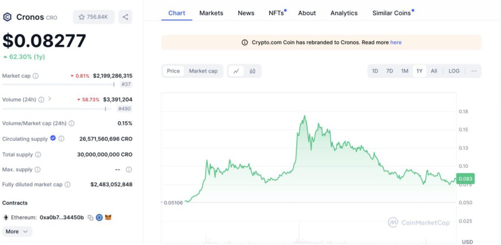The width and height of the screenshot is (501, 245).
Task: Show info for Volume/Market cap (24h)
Action: click(71, 123)
